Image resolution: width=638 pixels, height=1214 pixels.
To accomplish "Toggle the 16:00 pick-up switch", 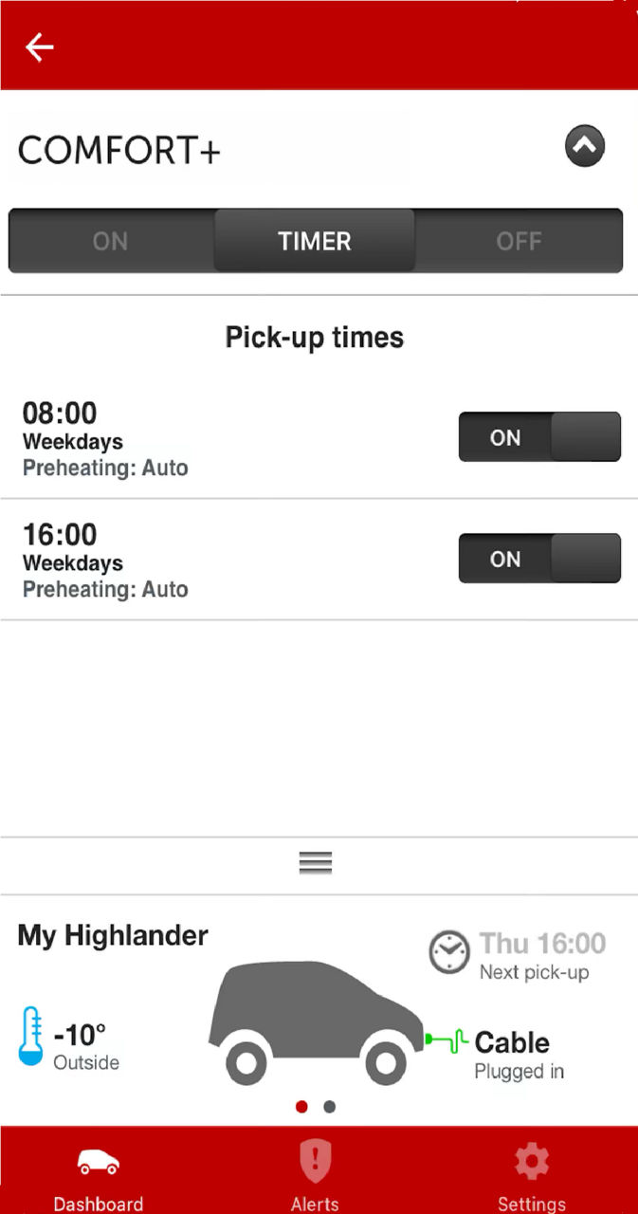I will pyautogui.click(x=539, y=559).
